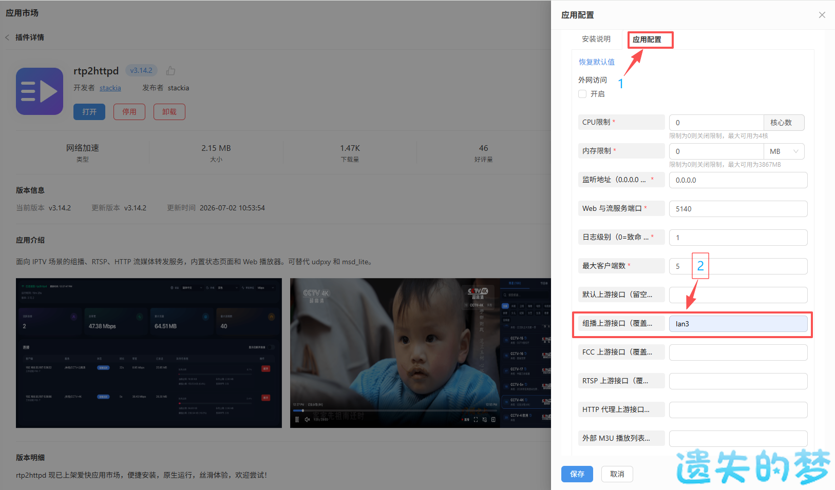Click the 外部 M3U 播放列表 input field
Image resolution: width=835 pixels, height=490 pixels.
pyautogui.click(x=738, y=439)
